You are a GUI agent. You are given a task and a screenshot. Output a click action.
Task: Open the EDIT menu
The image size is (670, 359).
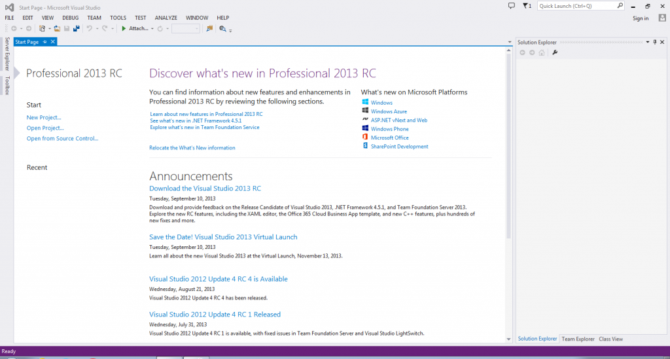[x=27, y=18]
